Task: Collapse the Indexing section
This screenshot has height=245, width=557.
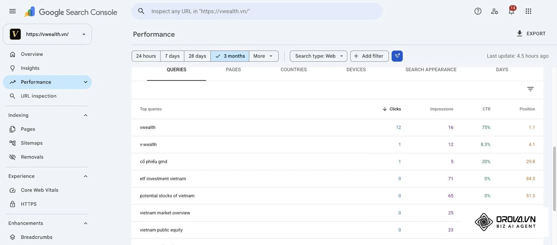Action: tap(86, 115)
